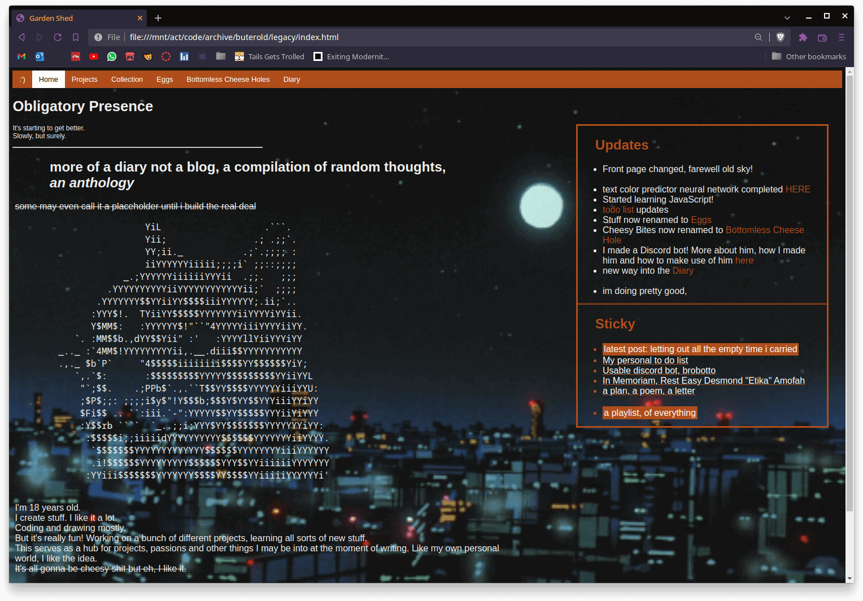Screen dimensions: 863x601
Task: Open the YouTube bookmark icon
Action: pyautogui.click(x=94, y=56)
